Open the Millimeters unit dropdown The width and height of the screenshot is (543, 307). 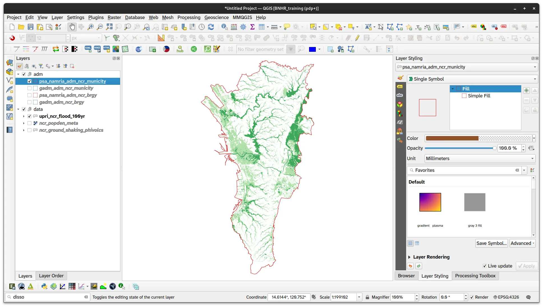click(x=480, y=158)
